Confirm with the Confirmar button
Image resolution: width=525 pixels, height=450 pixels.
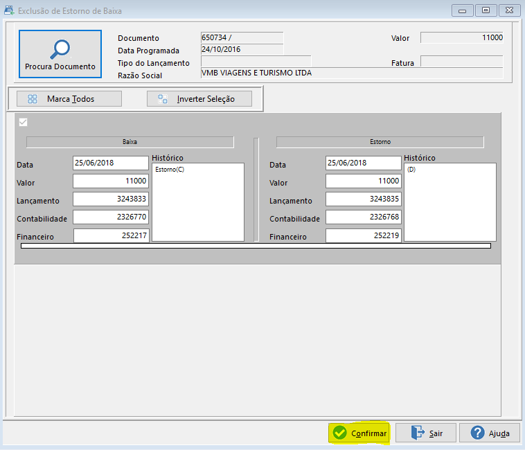click(359, 433)
